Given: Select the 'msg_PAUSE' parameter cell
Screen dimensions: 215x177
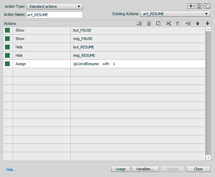Looking at the screenshot, I should 138,39.
